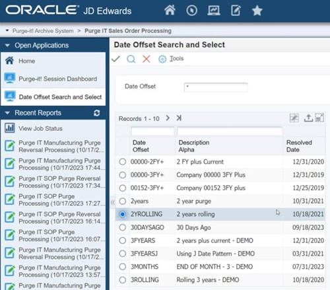Viewport: 330px width, 290px height.
Task: Collapse the left sidebar panel handle
Action: point(112,202)
